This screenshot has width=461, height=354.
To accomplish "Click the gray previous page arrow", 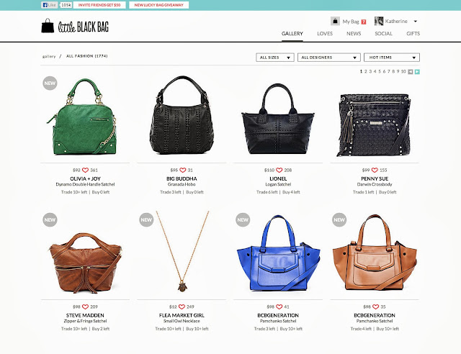I will coord(411,72).
